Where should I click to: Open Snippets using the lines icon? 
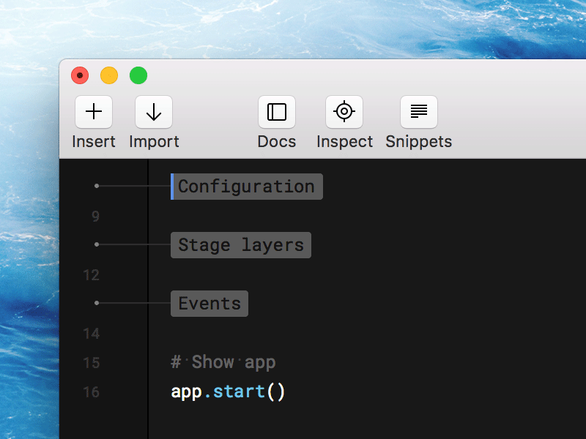point(418,111)
